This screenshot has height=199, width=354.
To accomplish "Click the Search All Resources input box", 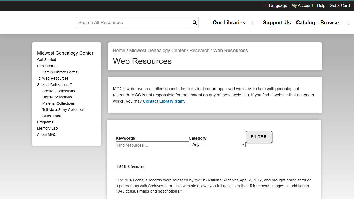I will point(132,23).
